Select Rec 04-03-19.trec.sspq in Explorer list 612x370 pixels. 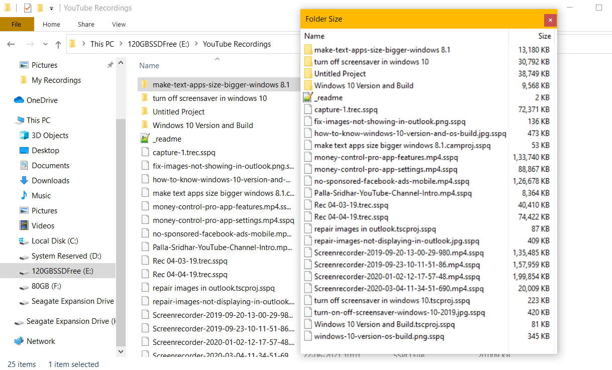point(190,261)
